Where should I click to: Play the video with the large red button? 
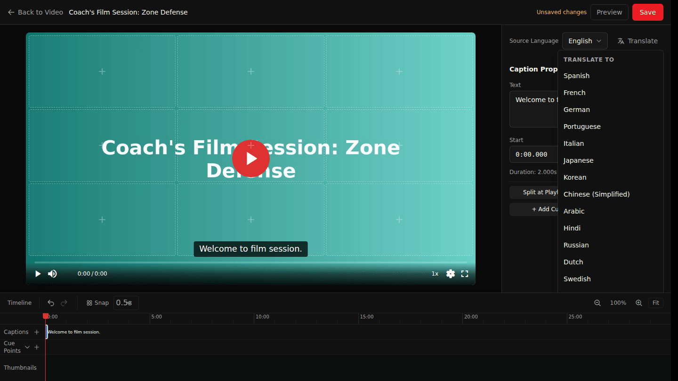(251, 159)
